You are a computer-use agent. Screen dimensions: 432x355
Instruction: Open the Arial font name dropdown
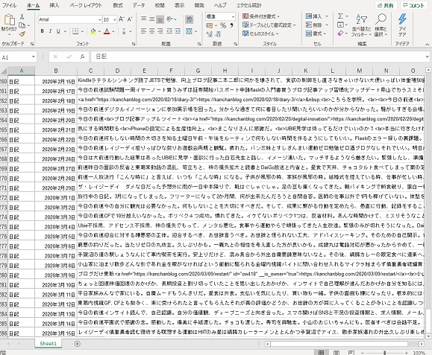coord(99,19)
